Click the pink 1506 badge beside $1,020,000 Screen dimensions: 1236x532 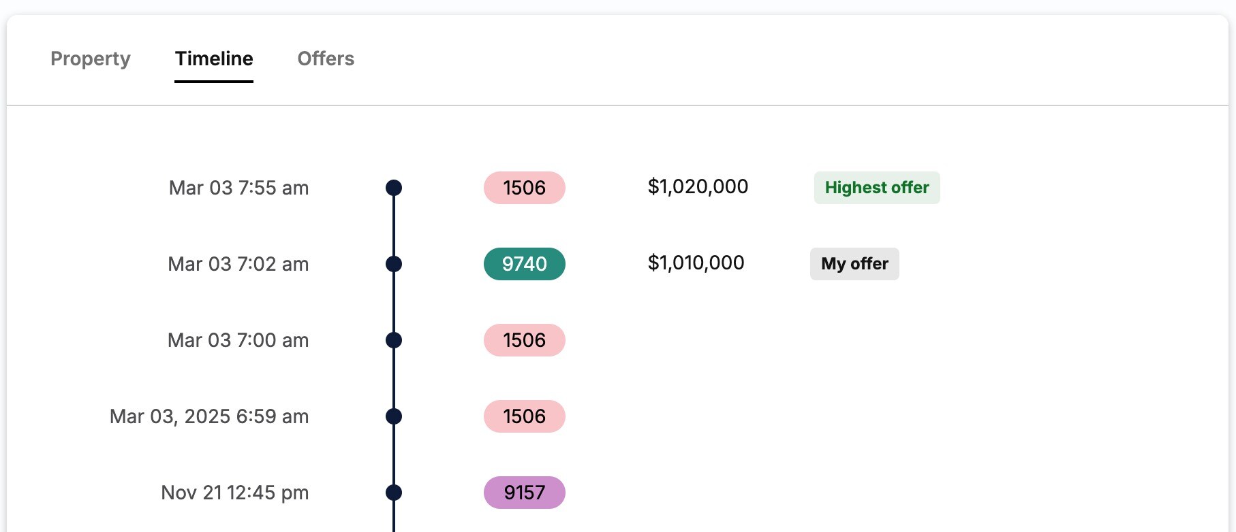click(524, 188)
